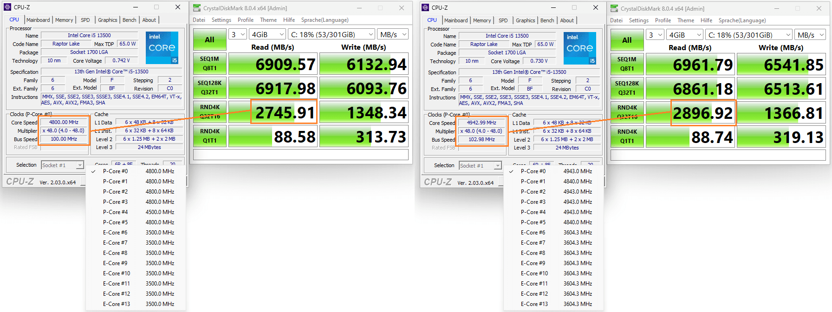Open the Sprache(Language) menu in left CrystalDiskMark
832x312 pixels.
pos(325,20)
